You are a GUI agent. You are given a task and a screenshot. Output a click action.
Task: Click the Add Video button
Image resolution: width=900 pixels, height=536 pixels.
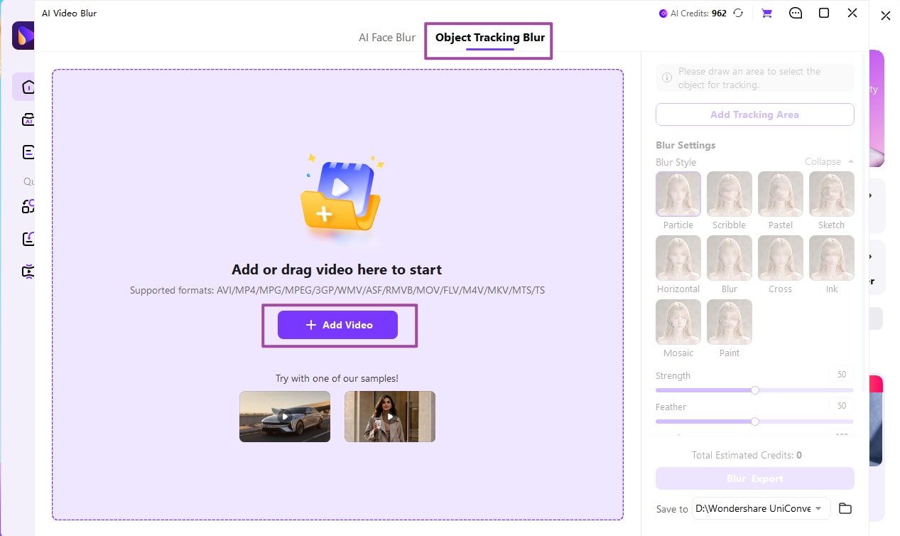pyautogui.click(x=337, y=325)
